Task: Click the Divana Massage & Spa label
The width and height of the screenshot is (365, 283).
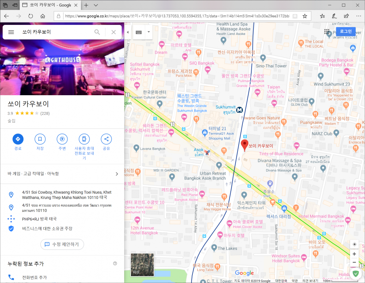Action: [x=279, y=160]
